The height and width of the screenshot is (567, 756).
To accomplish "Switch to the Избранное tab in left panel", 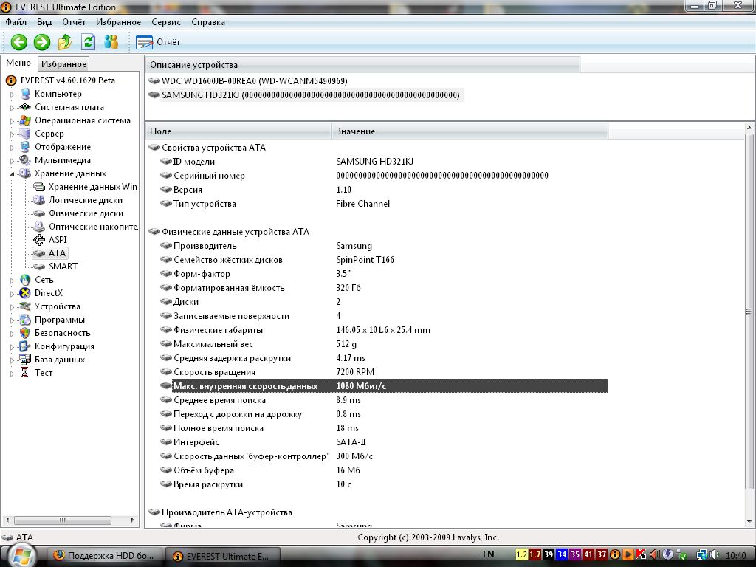I will click(x=63, y=64).
